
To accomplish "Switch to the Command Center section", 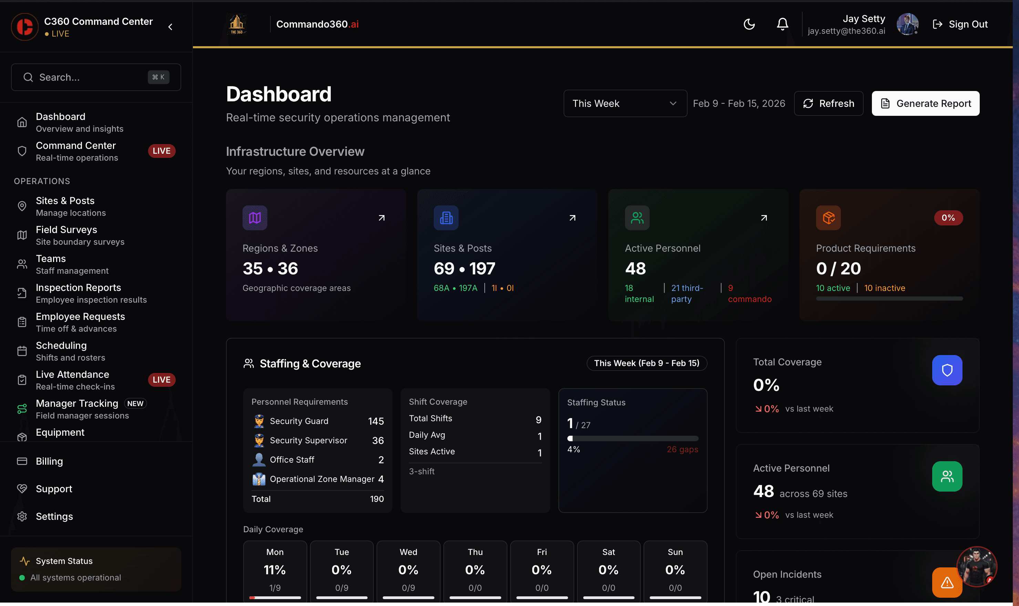I will (x=75, y=151).
